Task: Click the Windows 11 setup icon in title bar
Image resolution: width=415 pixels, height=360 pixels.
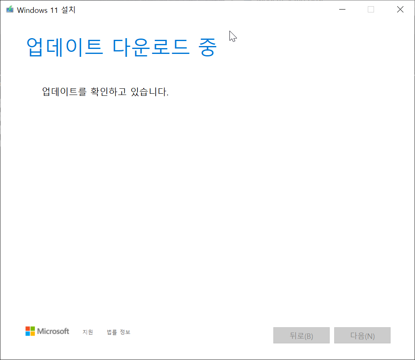Action: pyautogui.click(x=10, y=10)
